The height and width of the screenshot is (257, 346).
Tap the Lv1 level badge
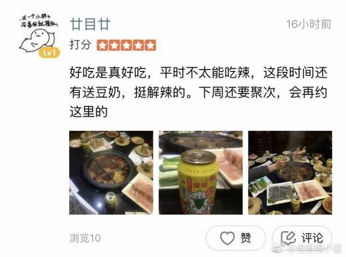pos(49,53)
